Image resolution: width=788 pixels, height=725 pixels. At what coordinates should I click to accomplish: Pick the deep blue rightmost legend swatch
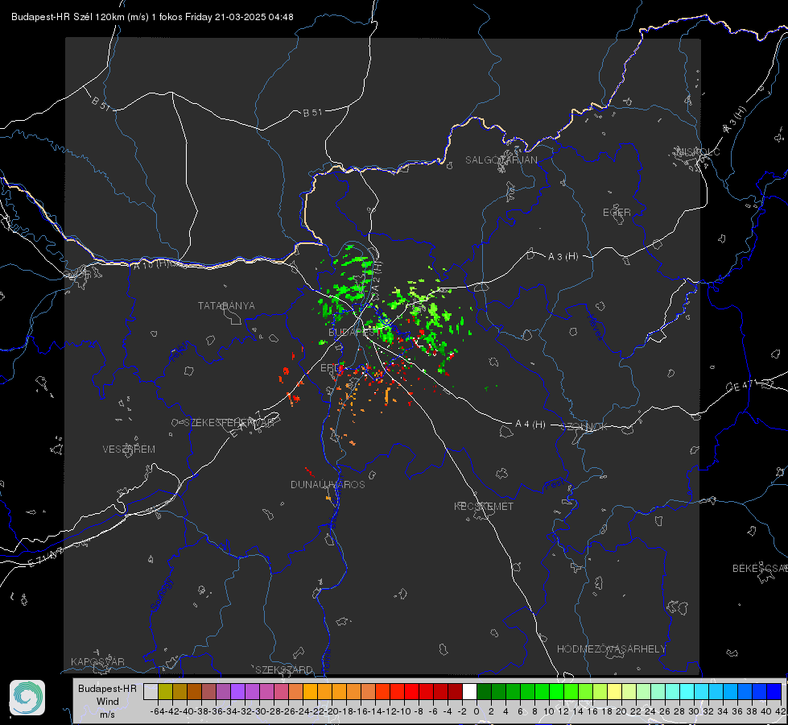click(x=774, y=691)
